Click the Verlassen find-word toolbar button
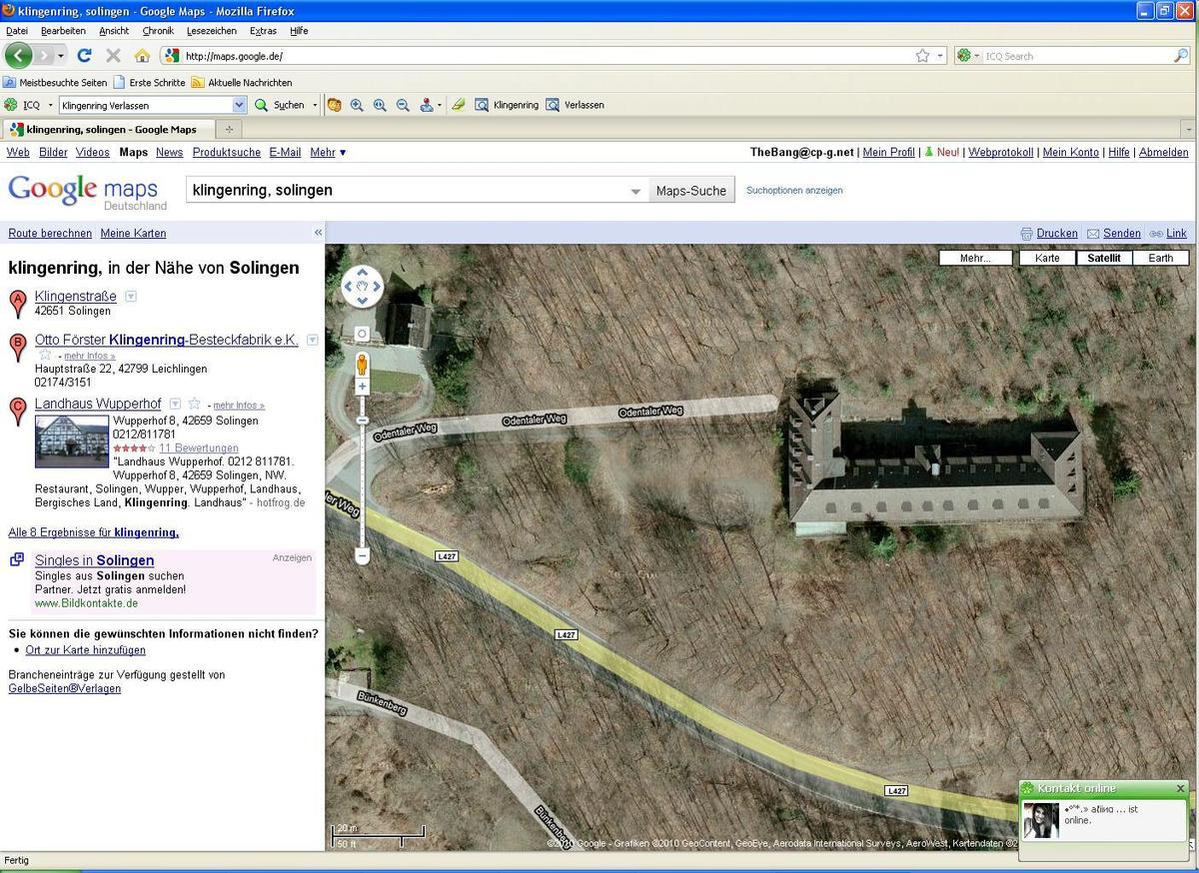The height and width of the screenshot is (873, 1199). [576, 105]
